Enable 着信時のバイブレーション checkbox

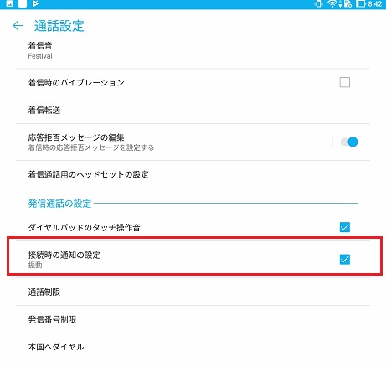[345, 82]
